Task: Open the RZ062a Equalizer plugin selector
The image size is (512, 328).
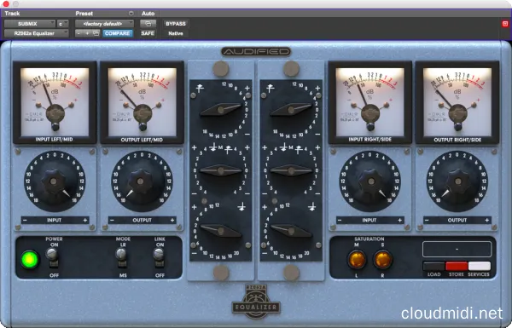Action: (x=36, y=33)
